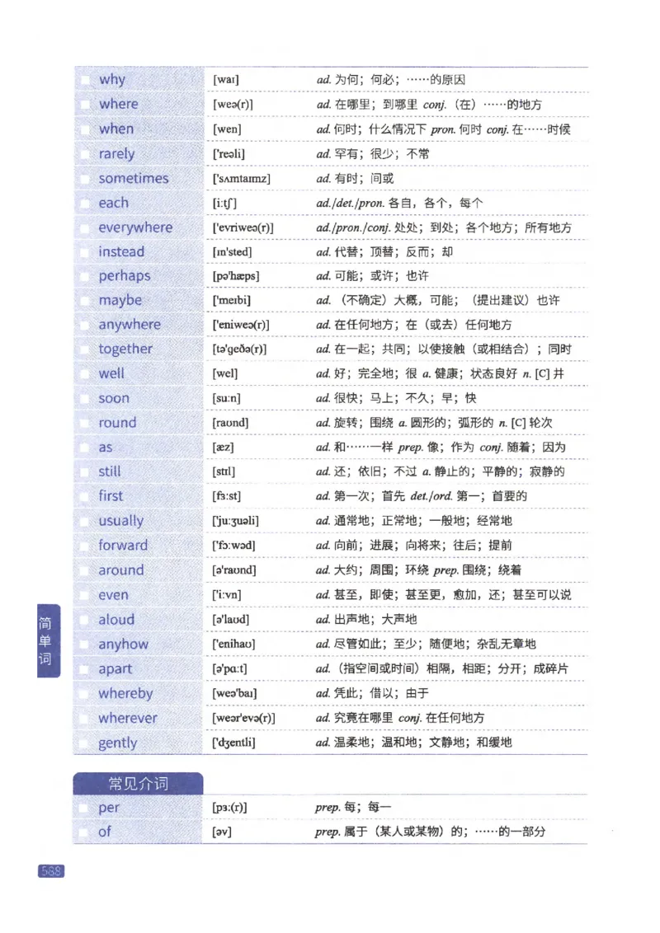
Task: Tick the checkbox beside "soon"
Action: click(86, 398)
